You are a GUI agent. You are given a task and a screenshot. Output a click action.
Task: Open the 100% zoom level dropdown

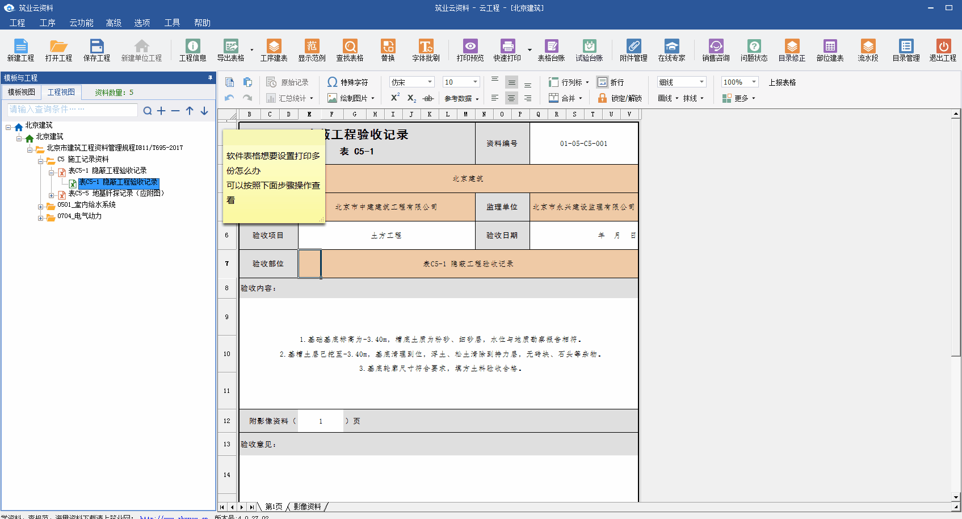tap(754, 82)
